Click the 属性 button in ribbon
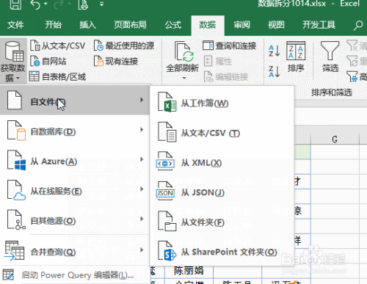 coord(218,61)
